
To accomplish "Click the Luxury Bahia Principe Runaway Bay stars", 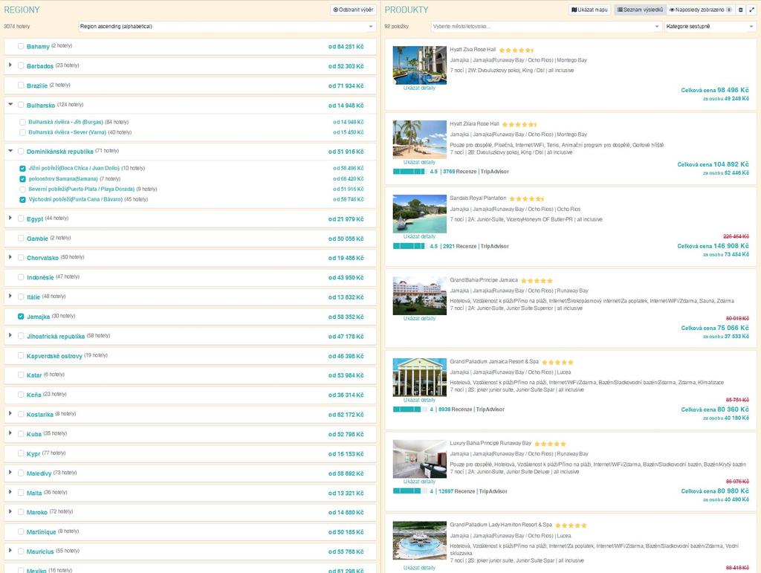I will pos(550,444).
